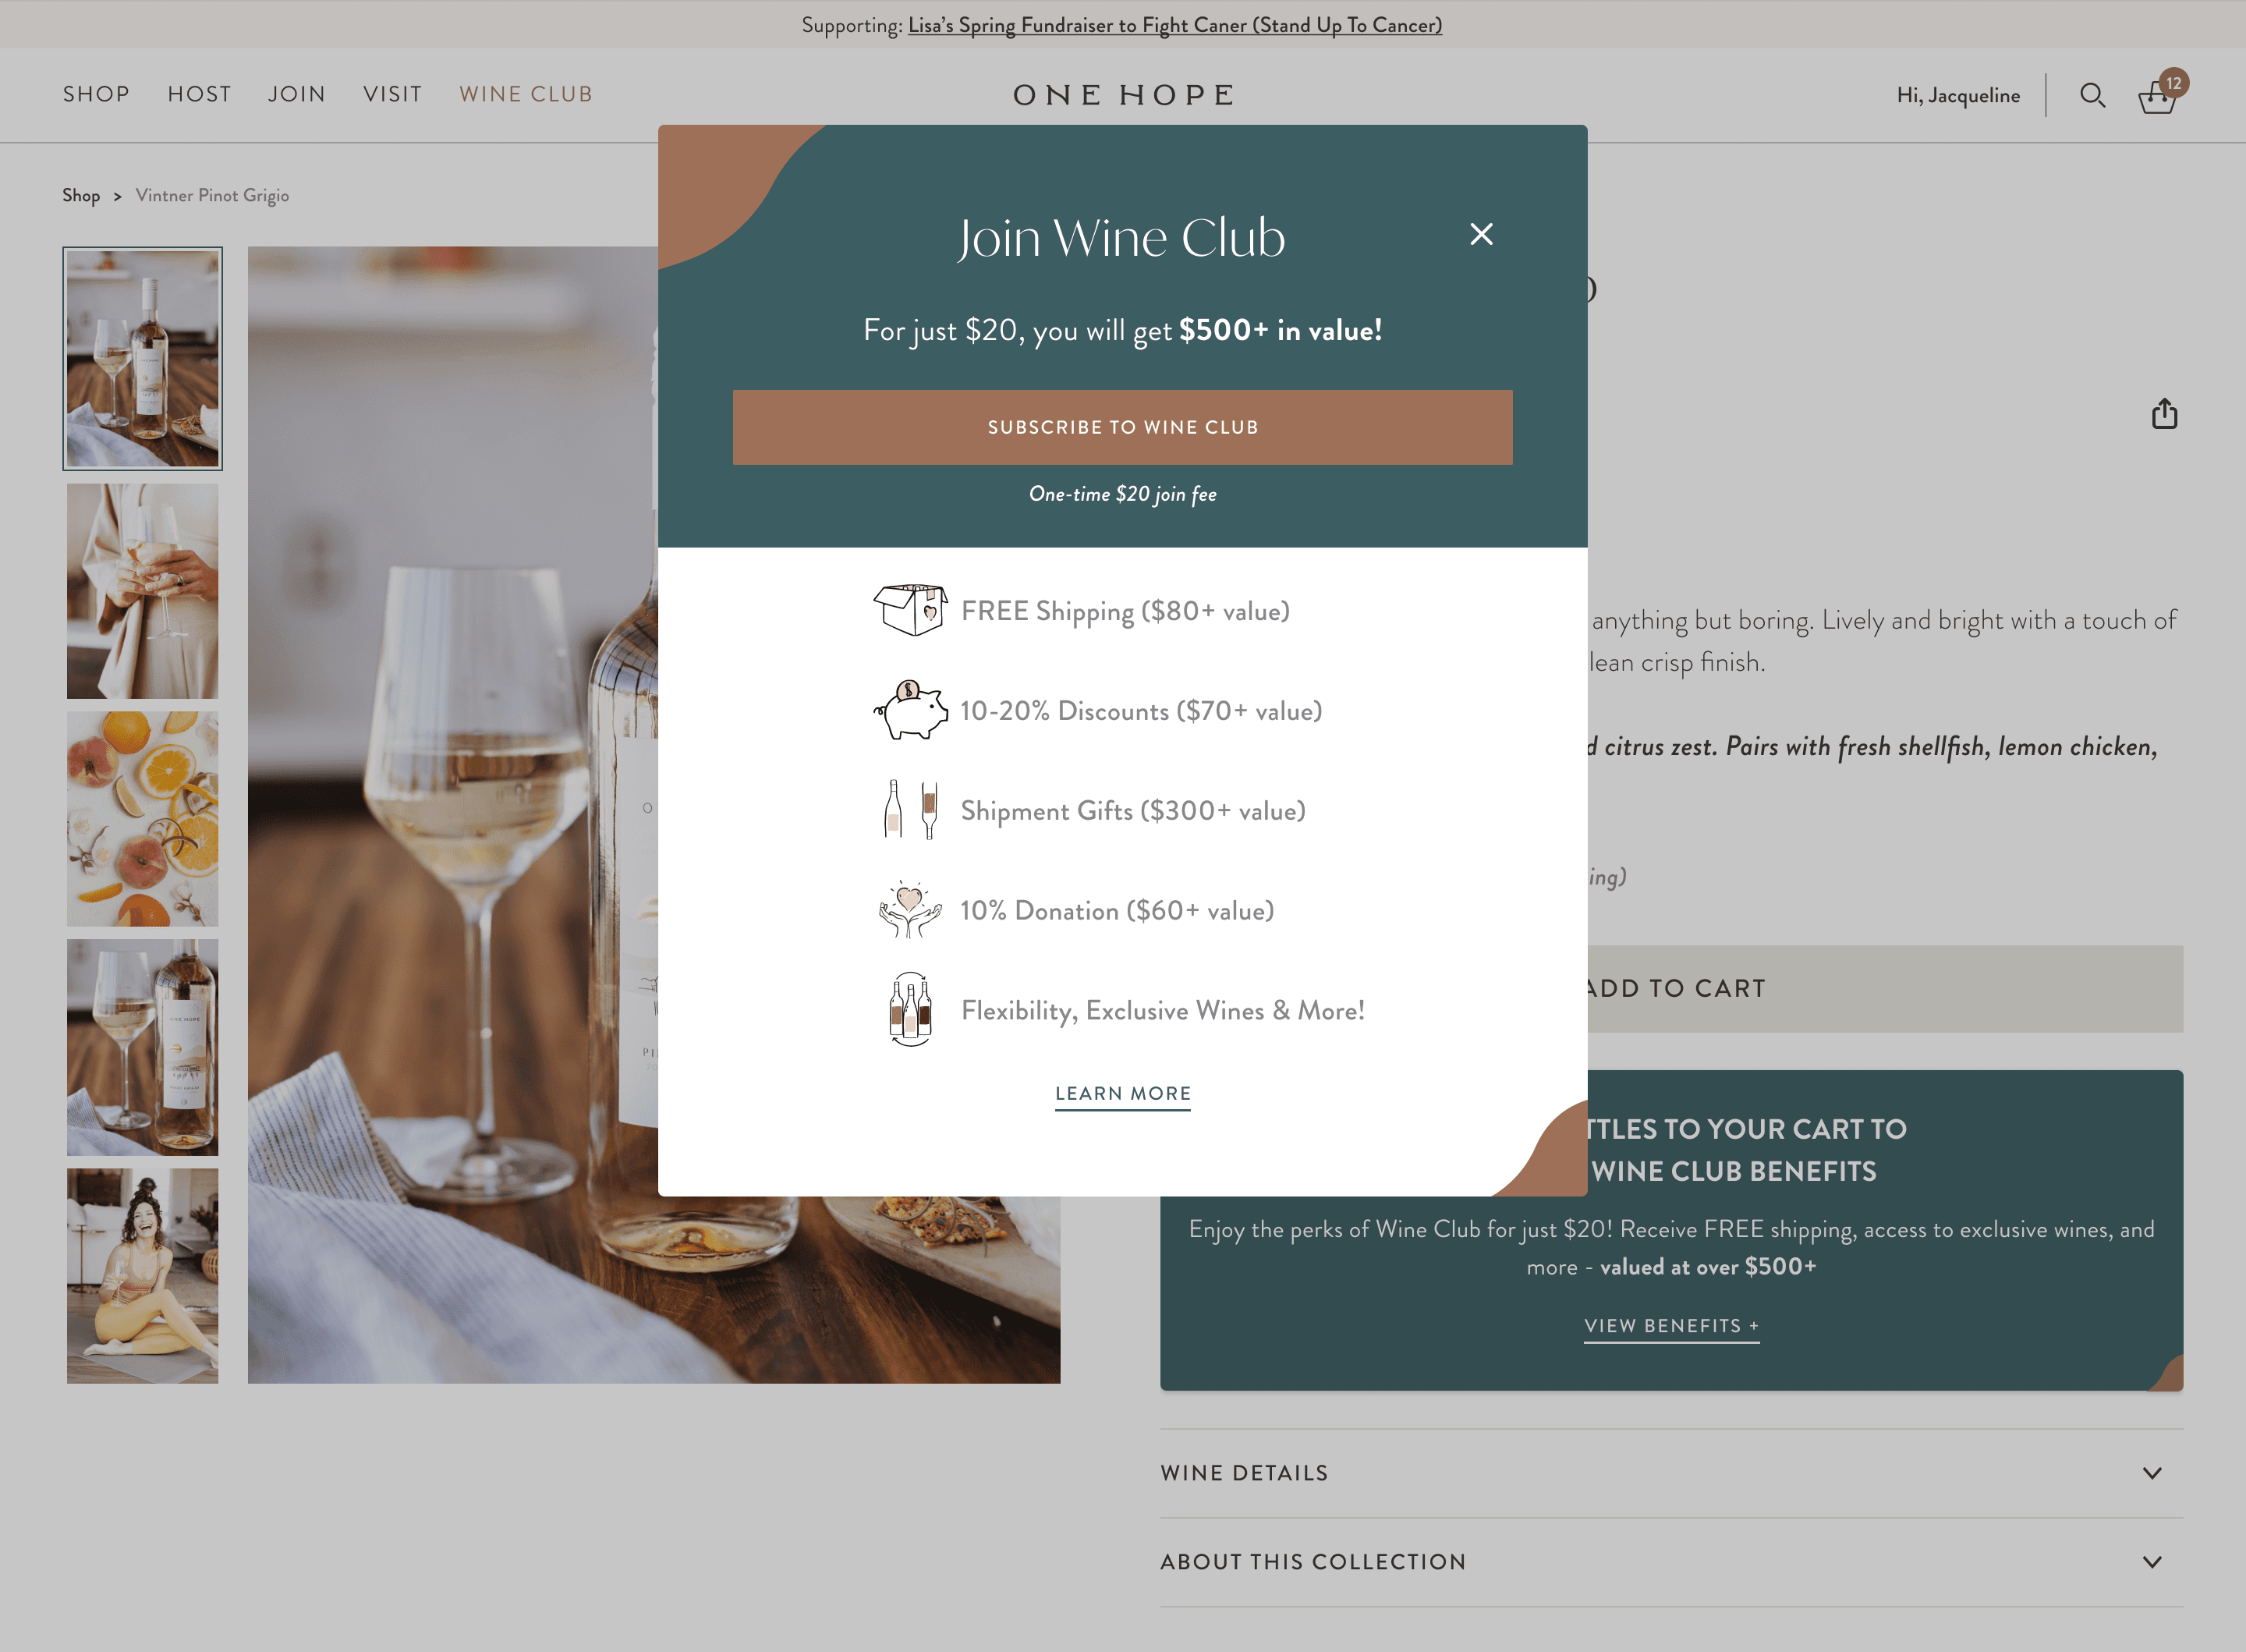
Task: Click the shipment gifts bottle icon
Action: point(909,809)
